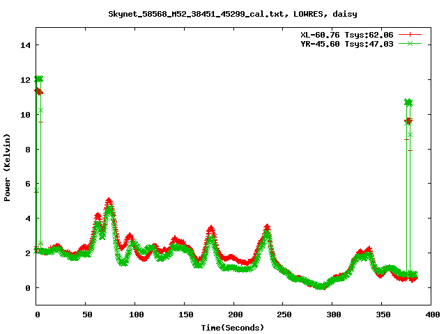
Task: Click the x-axis tick label 300
Action: 334,315
